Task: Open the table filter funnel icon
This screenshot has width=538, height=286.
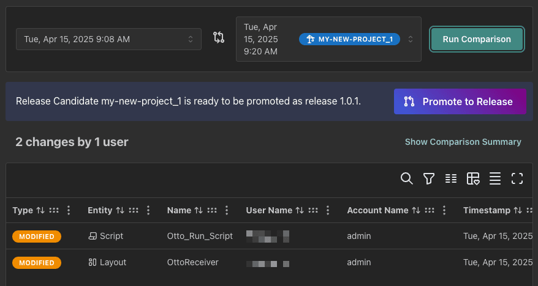Action: 429,178
